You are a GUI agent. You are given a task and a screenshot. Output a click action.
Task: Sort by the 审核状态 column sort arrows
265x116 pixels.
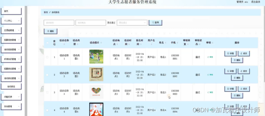[x=200, y=44]
